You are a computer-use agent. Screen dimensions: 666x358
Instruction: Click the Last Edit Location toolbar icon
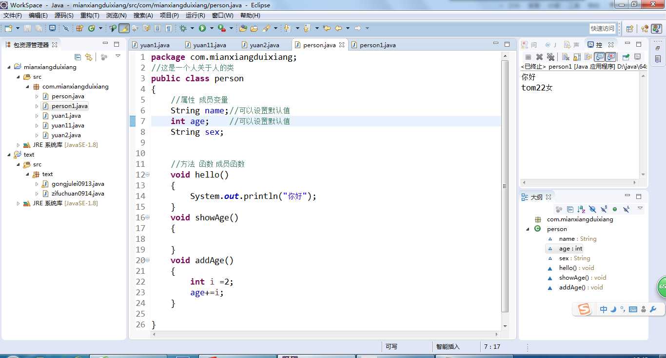coord(327,28)
